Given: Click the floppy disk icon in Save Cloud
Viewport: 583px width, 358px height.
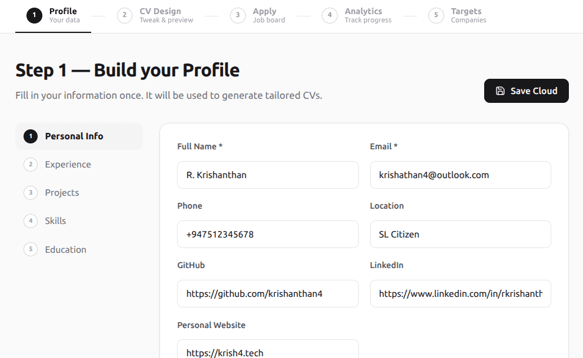Looking at the screenshot, I should click(500, 91).
